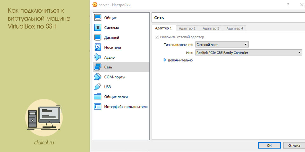The height and width of the screenshot is (152, 305).
Task: Click the Сеть network icon
Action: point(98,67)
